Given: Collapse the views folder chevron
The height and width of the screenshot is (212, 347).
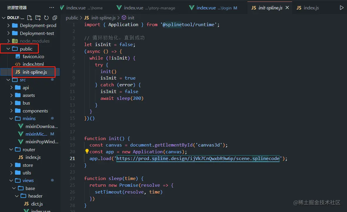Looking at the screenshot, I should pyautogui.click(x=11, y=180).
